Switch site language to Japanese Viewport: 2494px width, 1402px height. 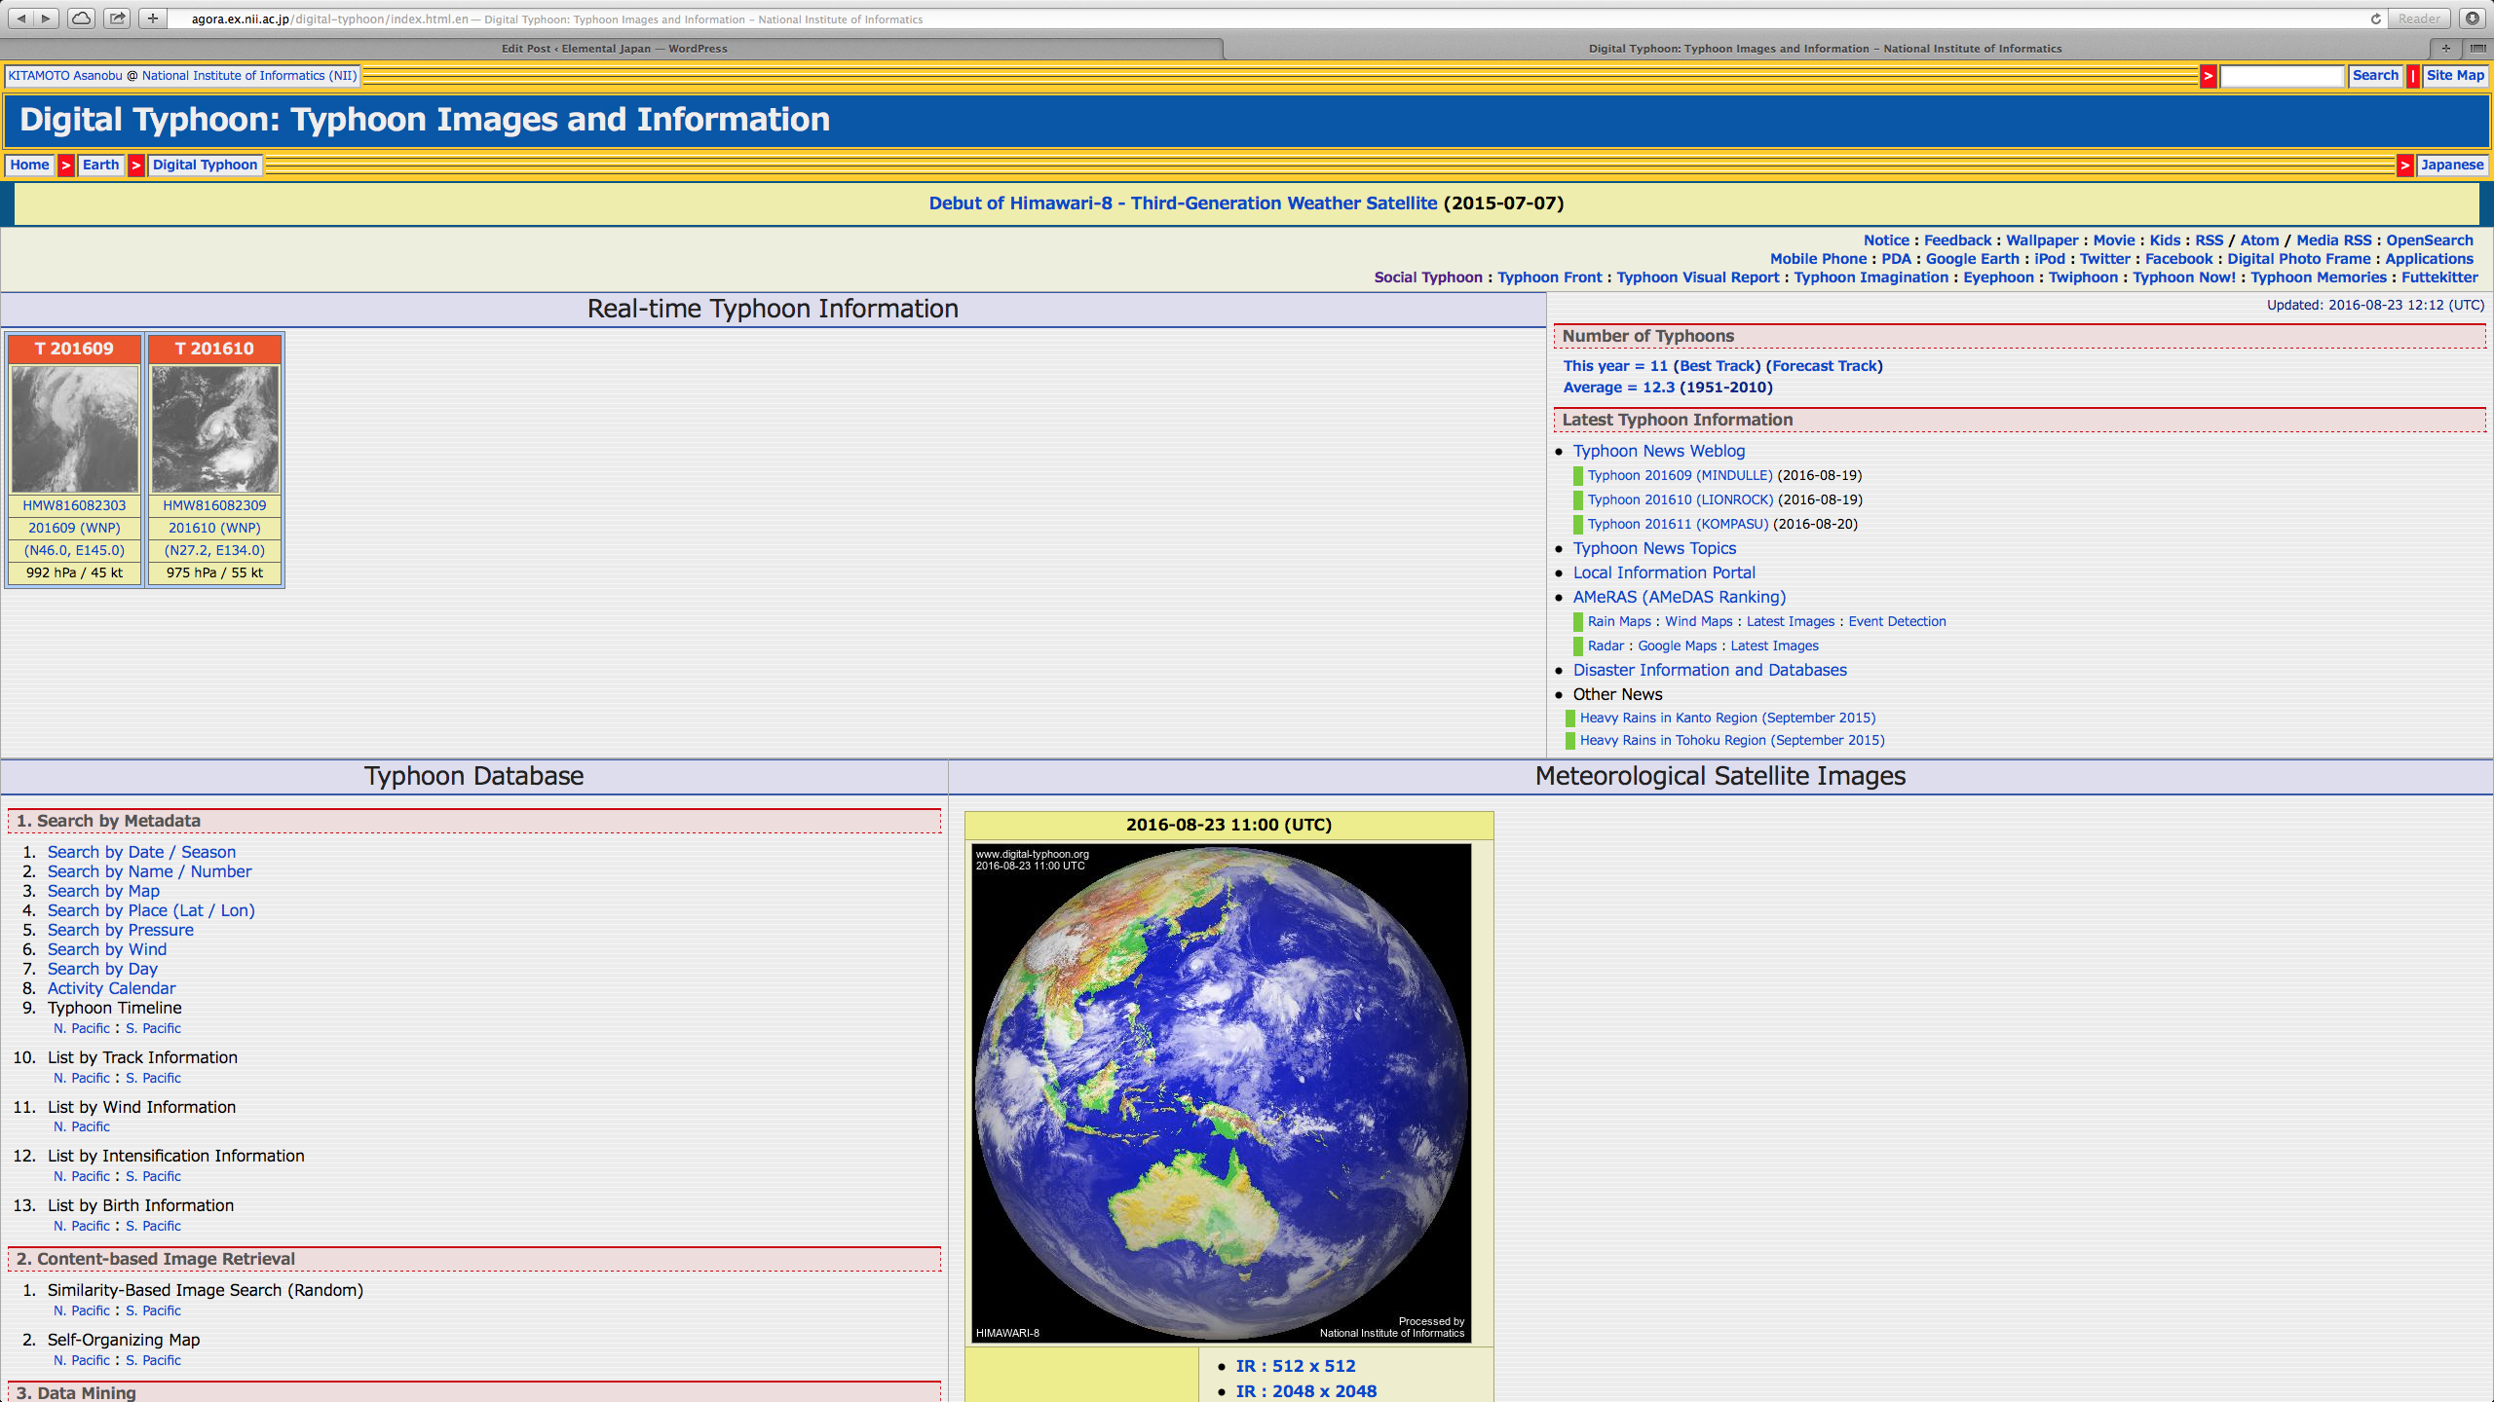point(2451,166)
